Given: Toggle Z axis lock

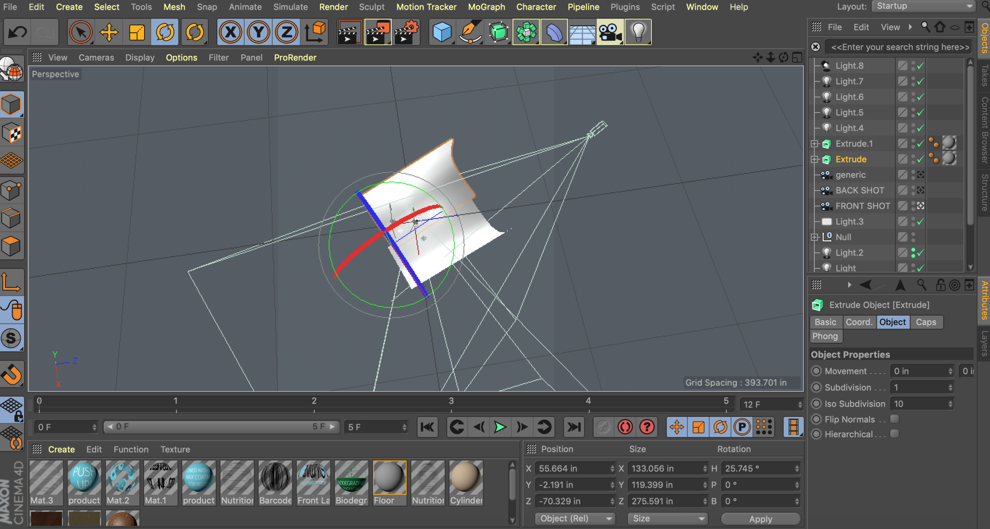Looking at the screenshot, I should [x=286, y=32].
